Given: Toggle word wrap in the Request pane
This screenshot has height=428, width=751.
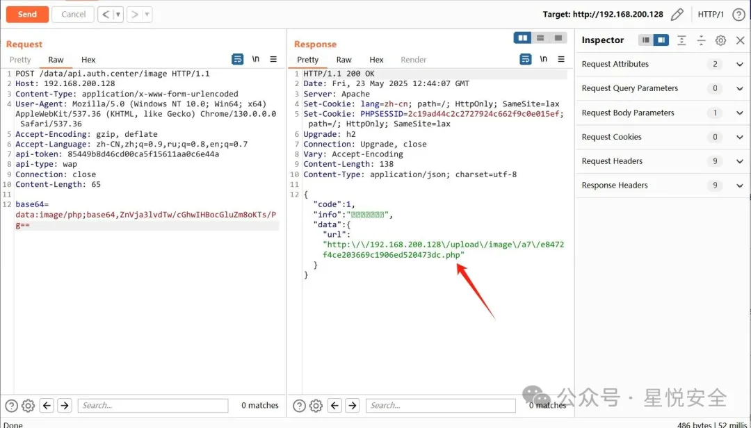Looking at the screenshot, I should click(x=237, y=59).
